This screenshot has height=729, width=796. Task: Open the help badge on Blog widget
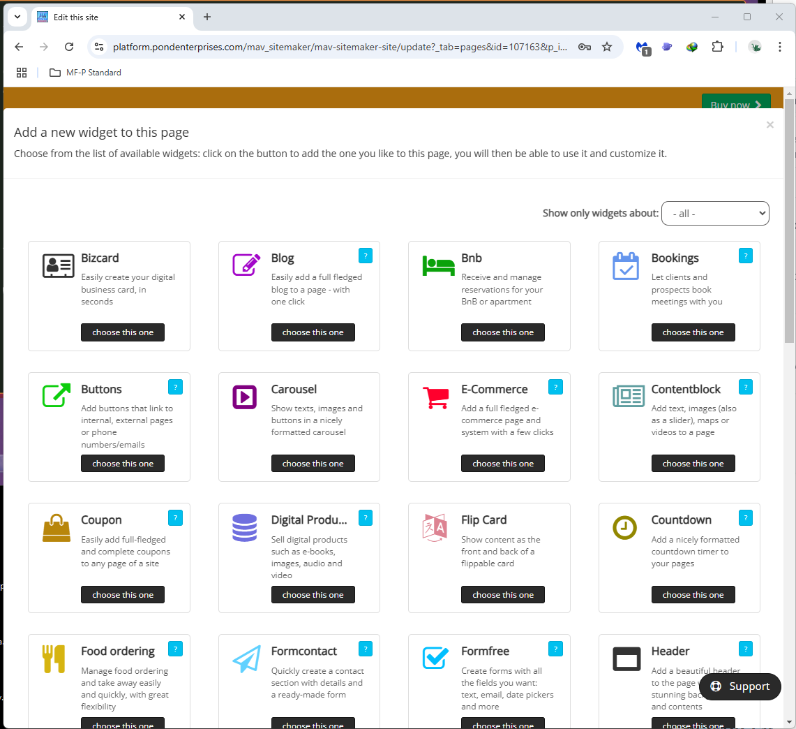pyautogui.click(x=366, y=256)
